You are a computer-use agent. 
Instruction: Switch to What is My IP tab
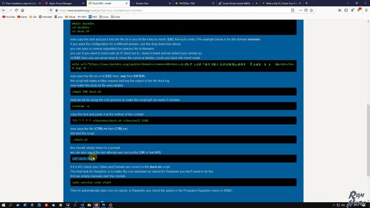(x=282, y=3)
